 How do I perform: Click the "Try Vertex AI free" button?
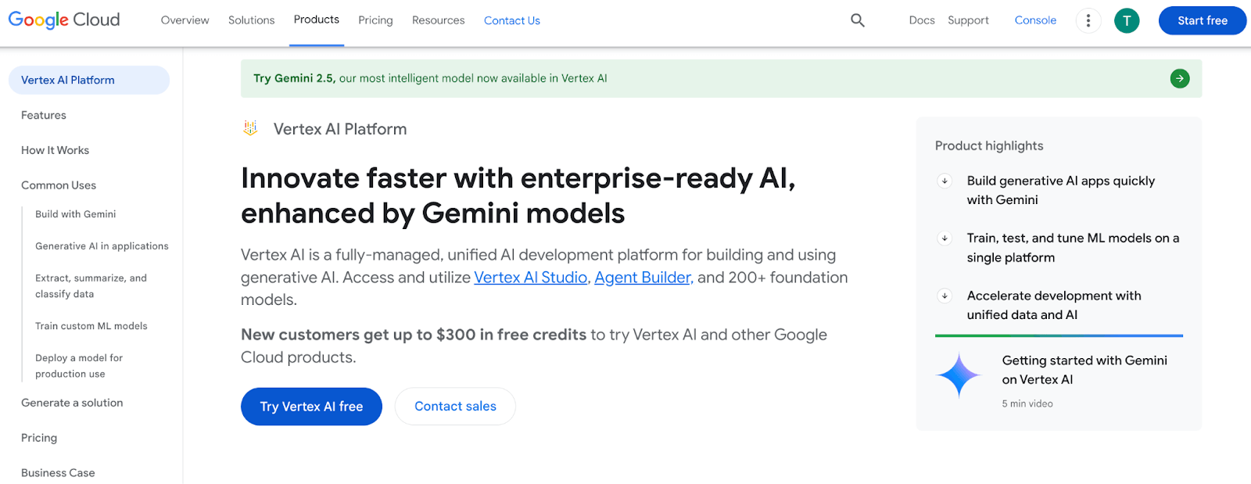click(311, 407)
